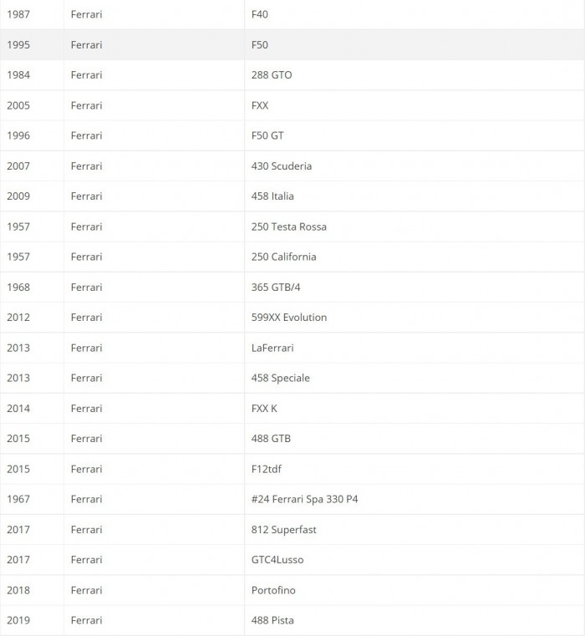Screen dimensions: 585x636
Task: Select the F12tdf model cell
Action: (267, 469)
